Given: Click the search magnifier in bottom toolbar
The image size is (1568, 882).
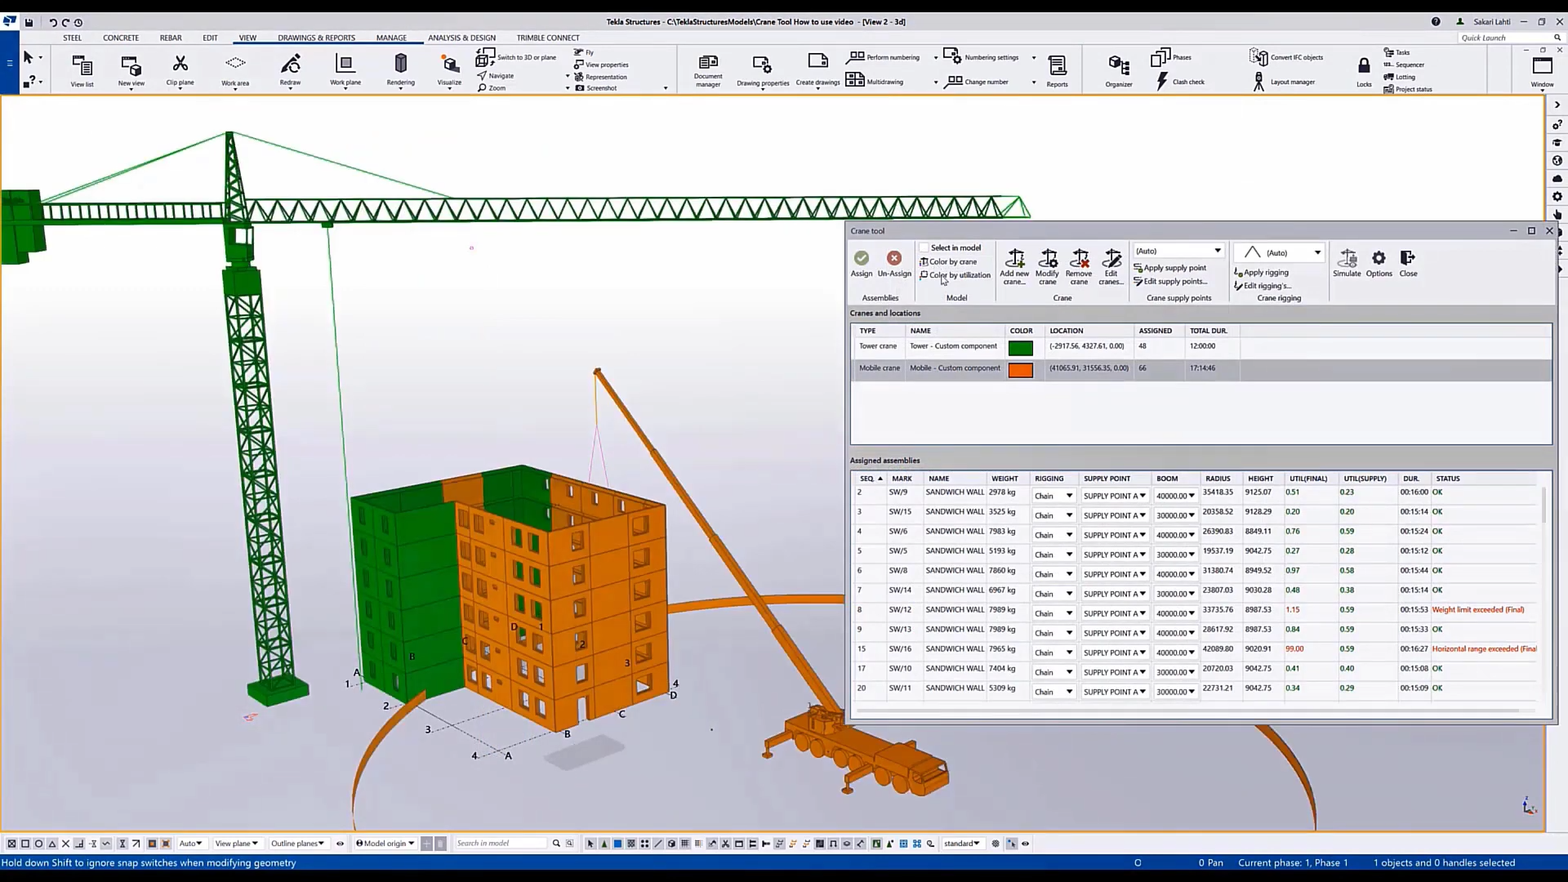Looking at the screenshot, I should pos(556,844).
